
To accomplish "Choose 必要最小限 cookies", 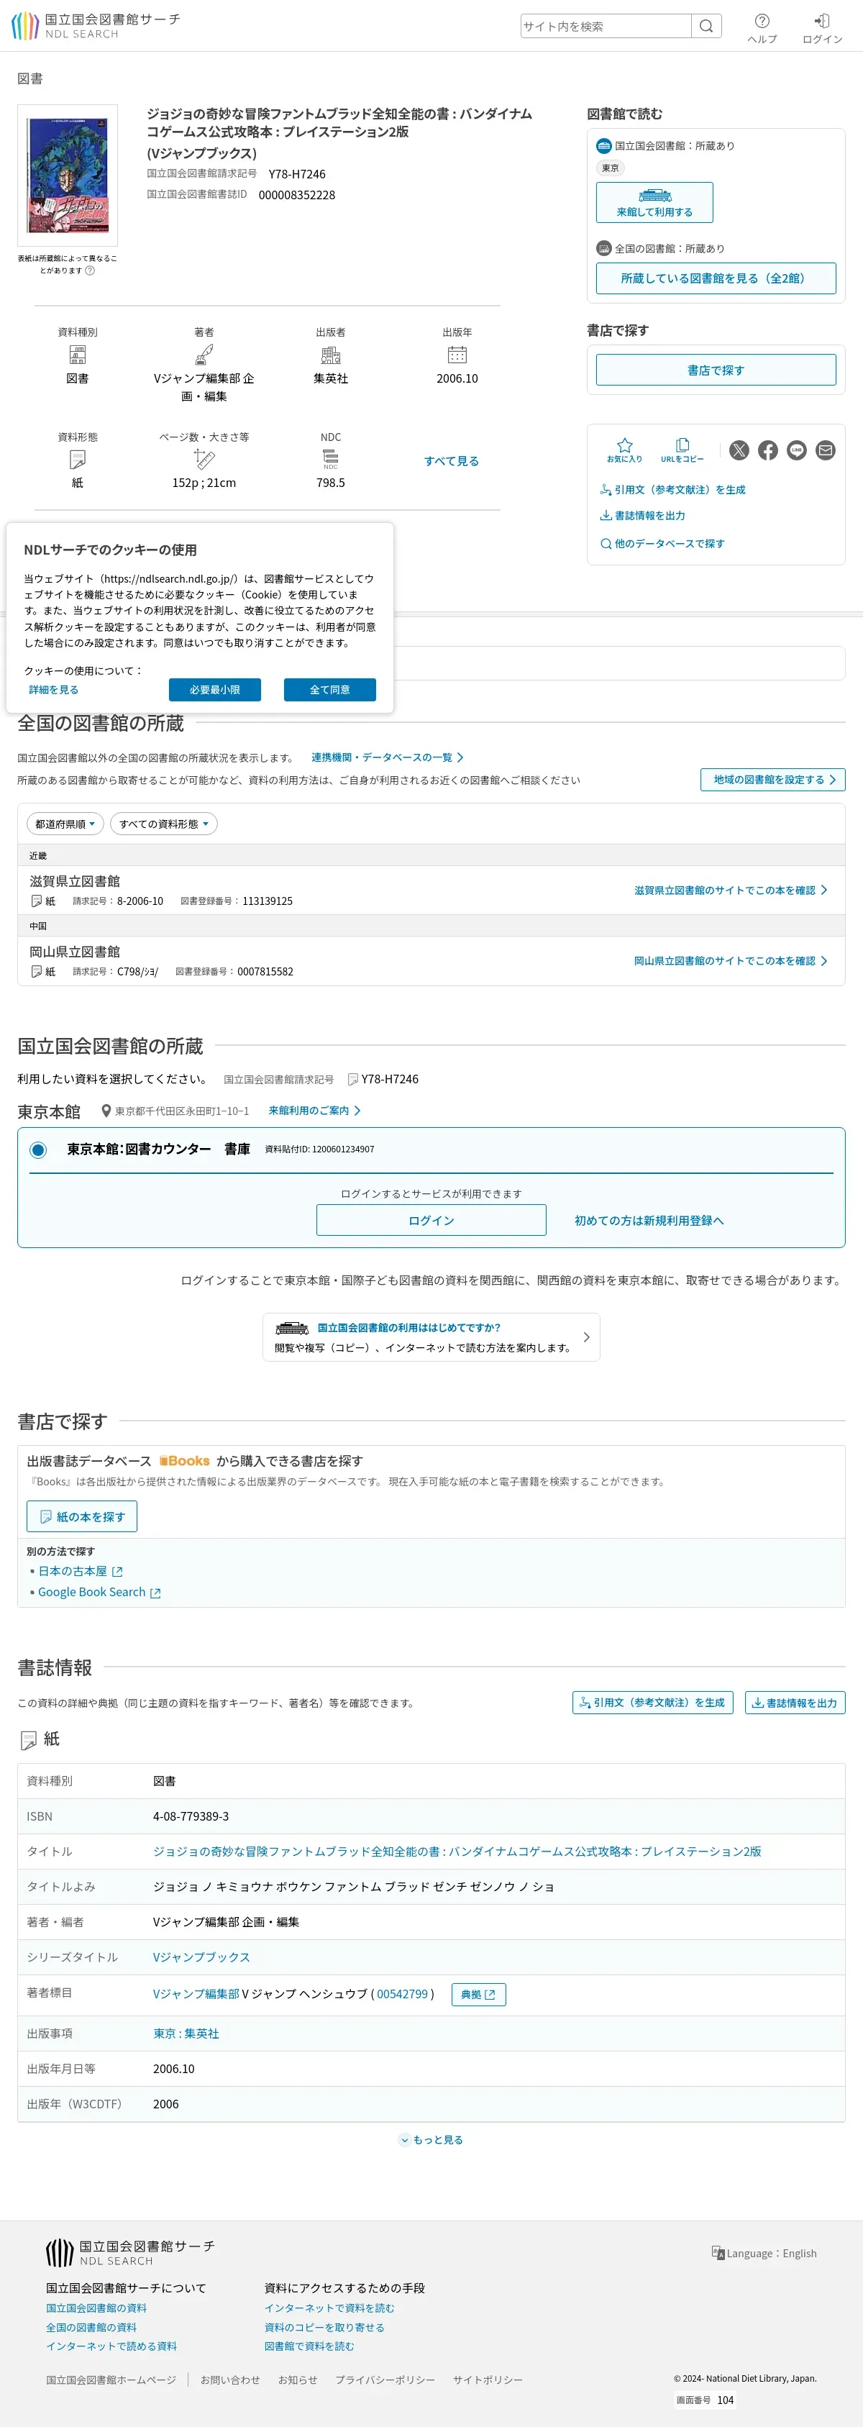I will coord(215,690).
